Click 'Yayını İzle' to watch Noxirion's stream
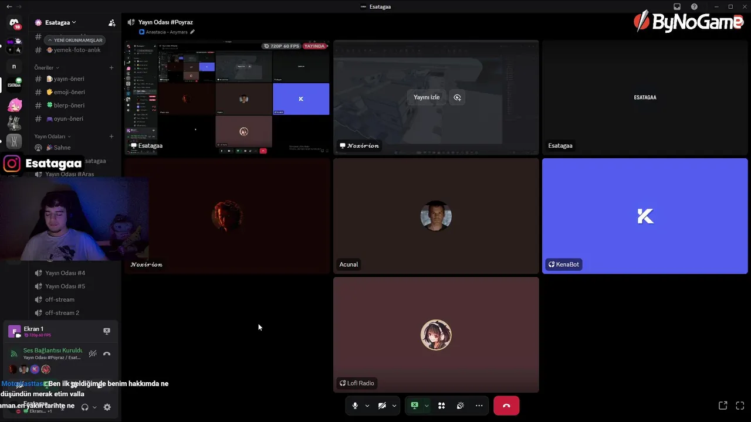Screen dimensions: 751x422 tap(427, 97)
